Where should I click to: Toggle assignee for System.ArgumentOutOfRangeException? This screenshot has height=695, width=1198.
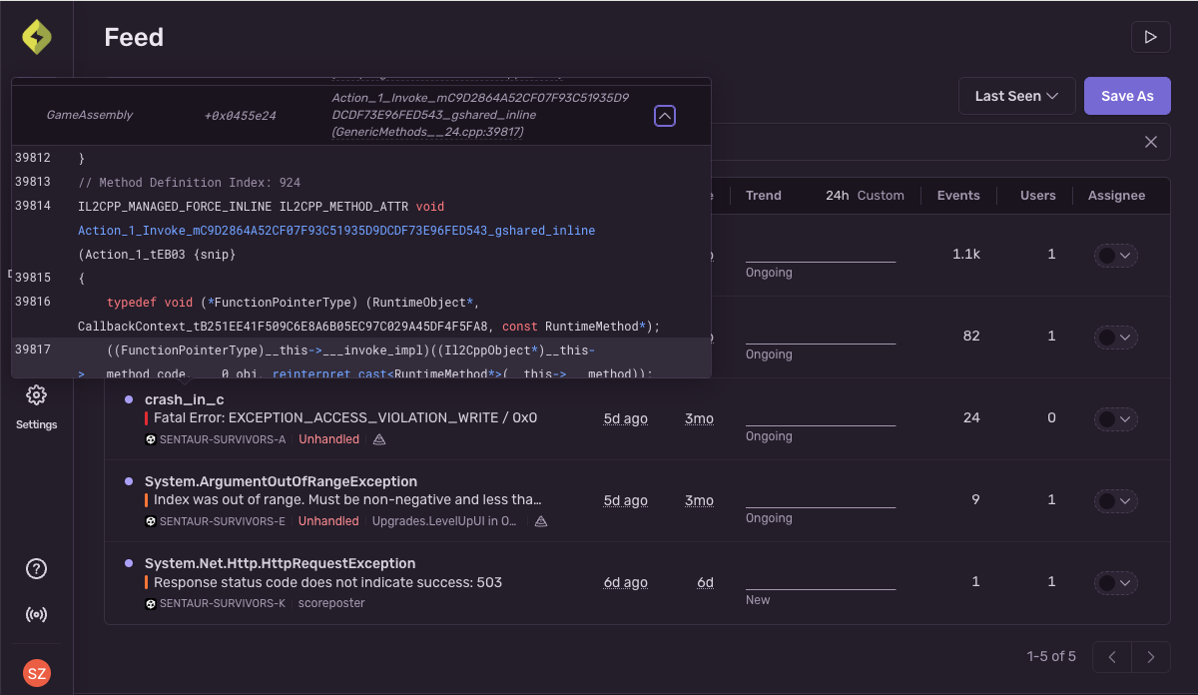tap(1115, 500)
